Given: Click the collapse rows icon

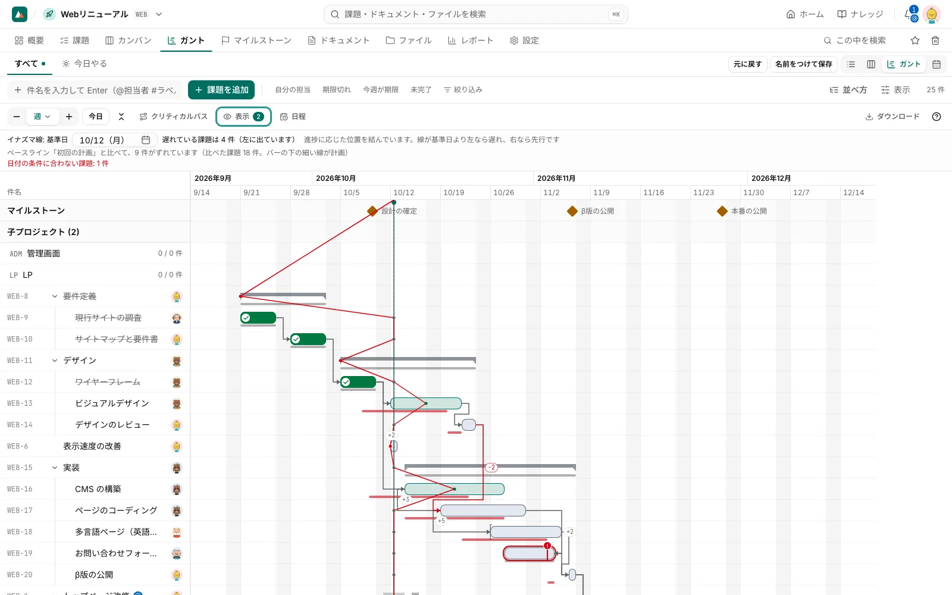Looking at the screenshot, I should click(121, 117).
